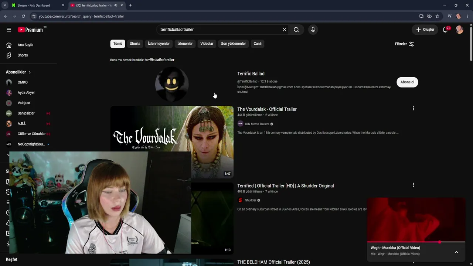
Task: Select the İzlenmeyenler filter chip
Action: [x=159, y=44]
